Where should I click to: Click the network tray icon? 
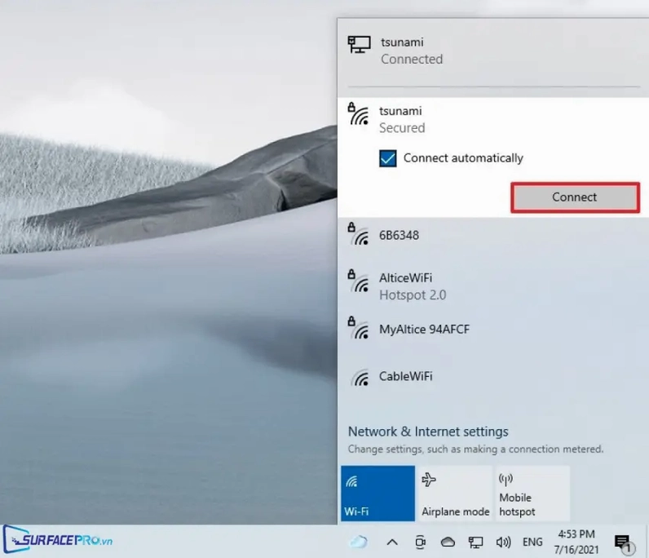pos(475,542)
